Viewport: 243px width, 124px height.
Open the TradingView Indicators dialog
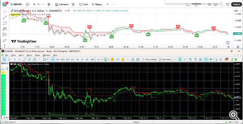coord(62,4)
